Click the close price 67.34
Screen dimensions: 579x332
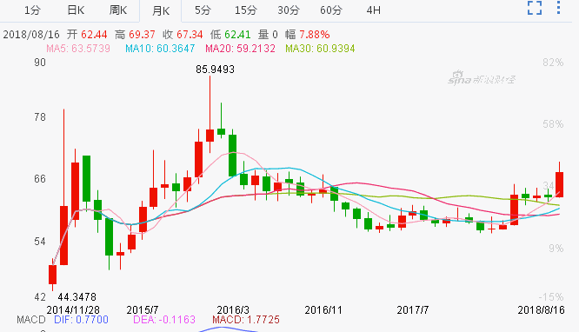(190, 35)
